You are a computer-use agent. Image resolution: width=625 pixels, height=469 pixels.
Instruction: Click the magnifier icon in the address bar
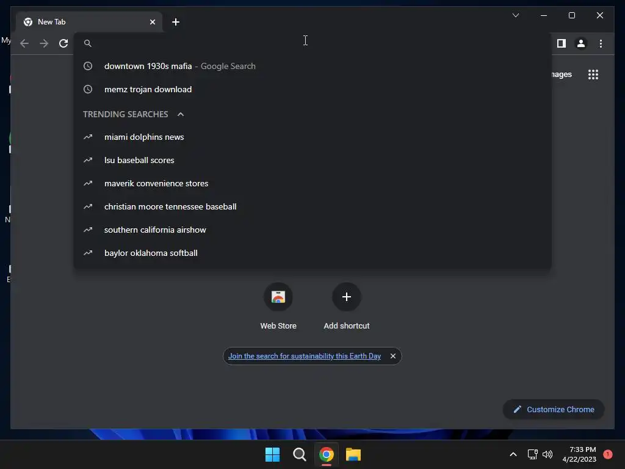click(88, 43)
